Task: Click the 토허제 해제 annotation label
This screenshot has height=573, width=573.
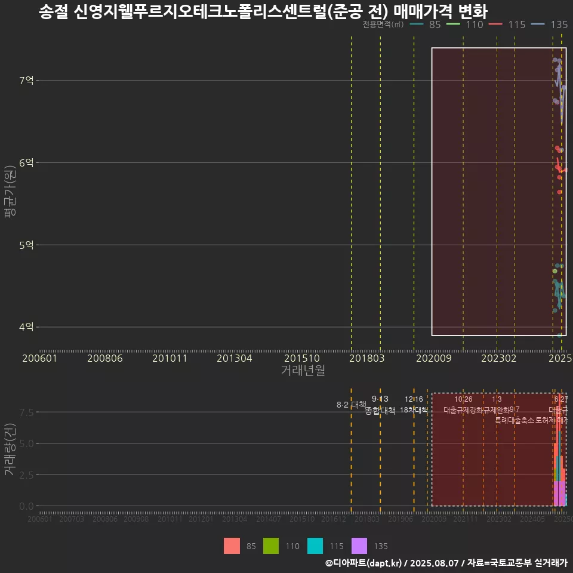Action: click(552, 420)
